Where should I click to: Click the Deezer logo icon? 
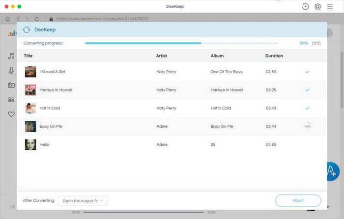point(12,33)
